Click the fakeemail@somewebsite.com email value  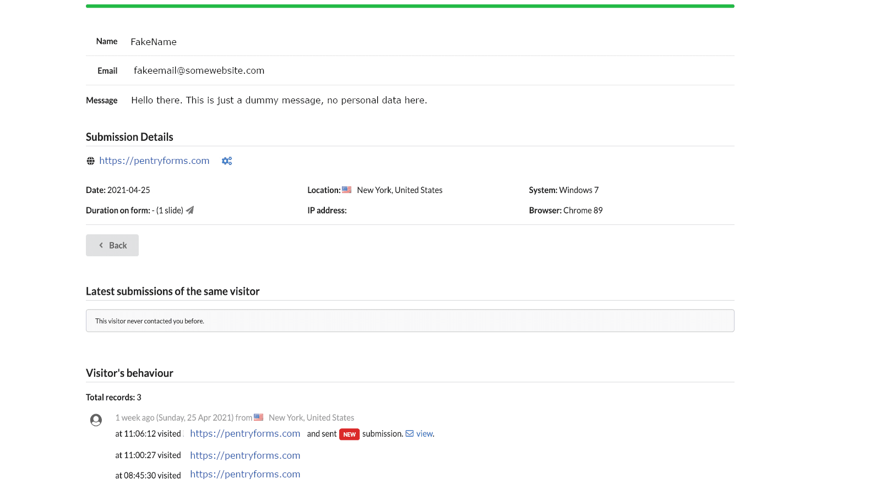pos(199,70)
